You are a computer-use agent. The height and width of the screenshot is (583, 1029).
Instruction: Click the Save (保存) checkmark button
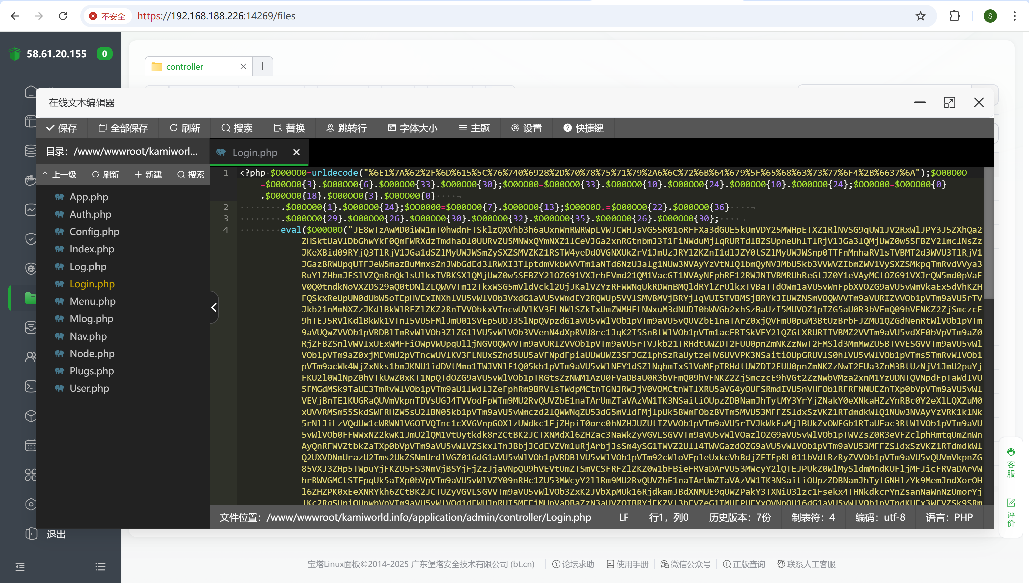(61, 128)
